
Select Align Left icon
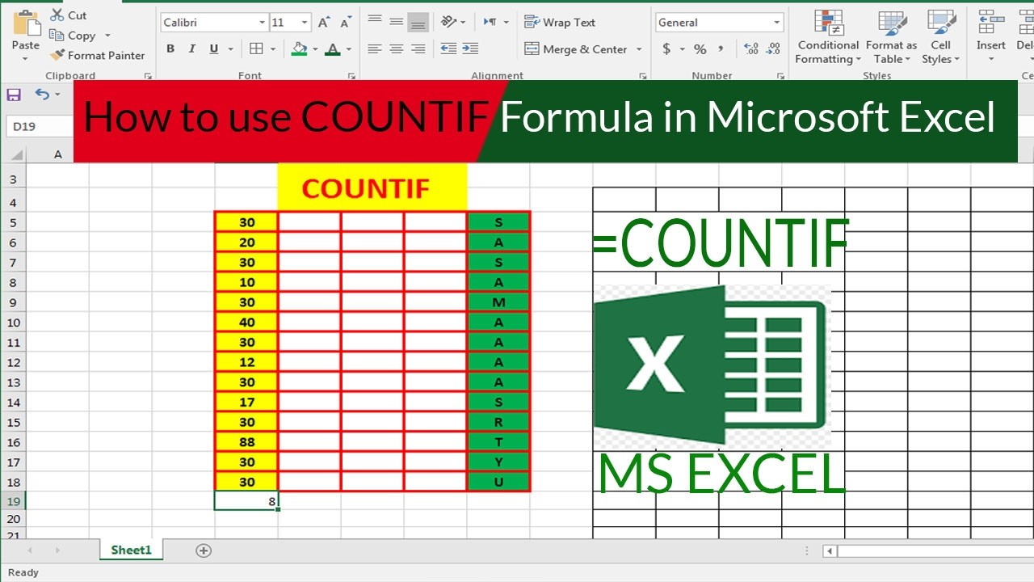(374, 49)
